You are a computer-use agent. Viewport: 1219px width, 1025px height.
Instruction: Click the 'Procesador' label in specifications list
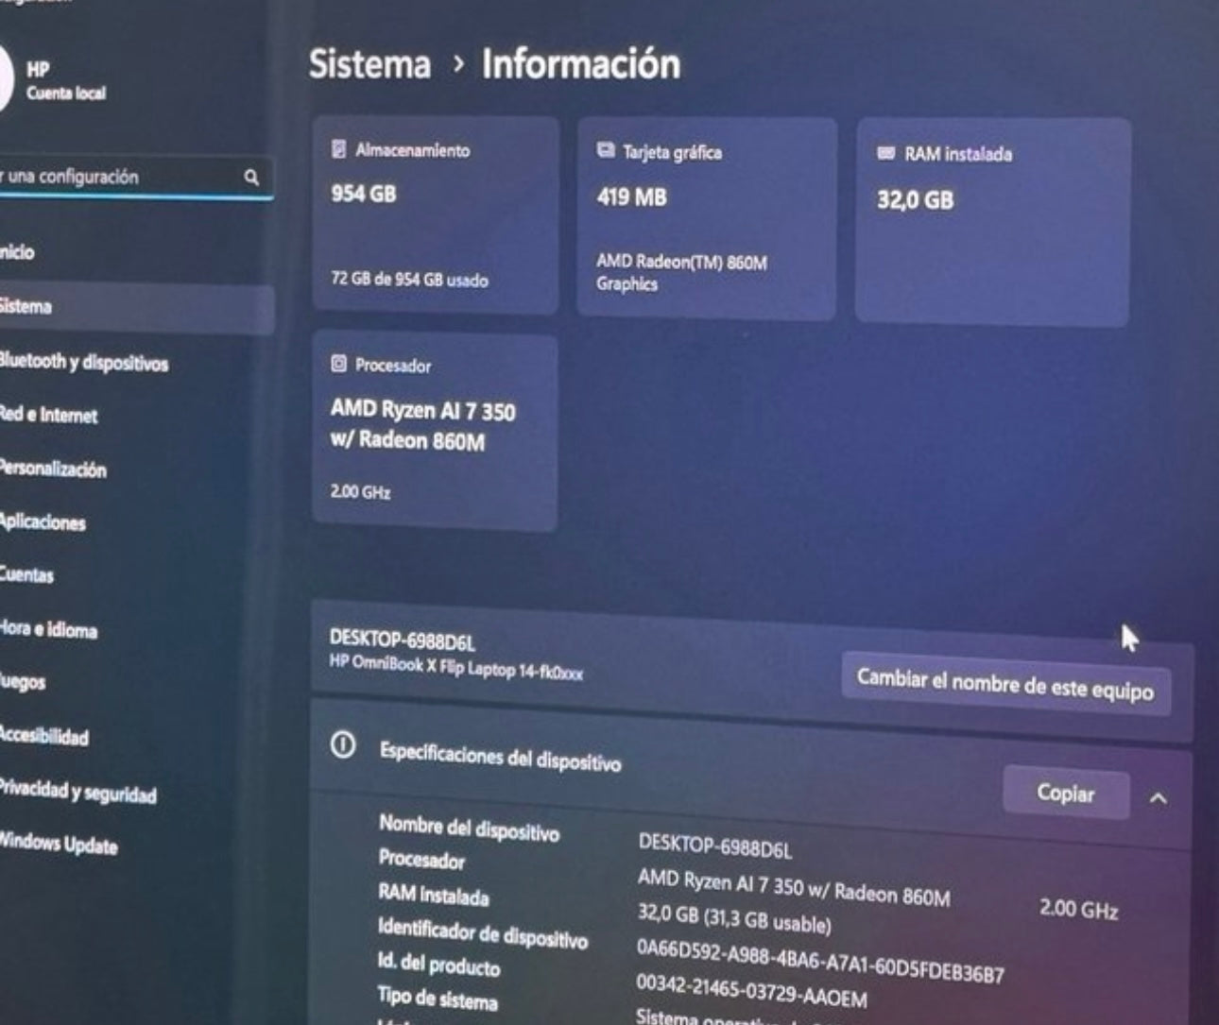pos(421,860)
